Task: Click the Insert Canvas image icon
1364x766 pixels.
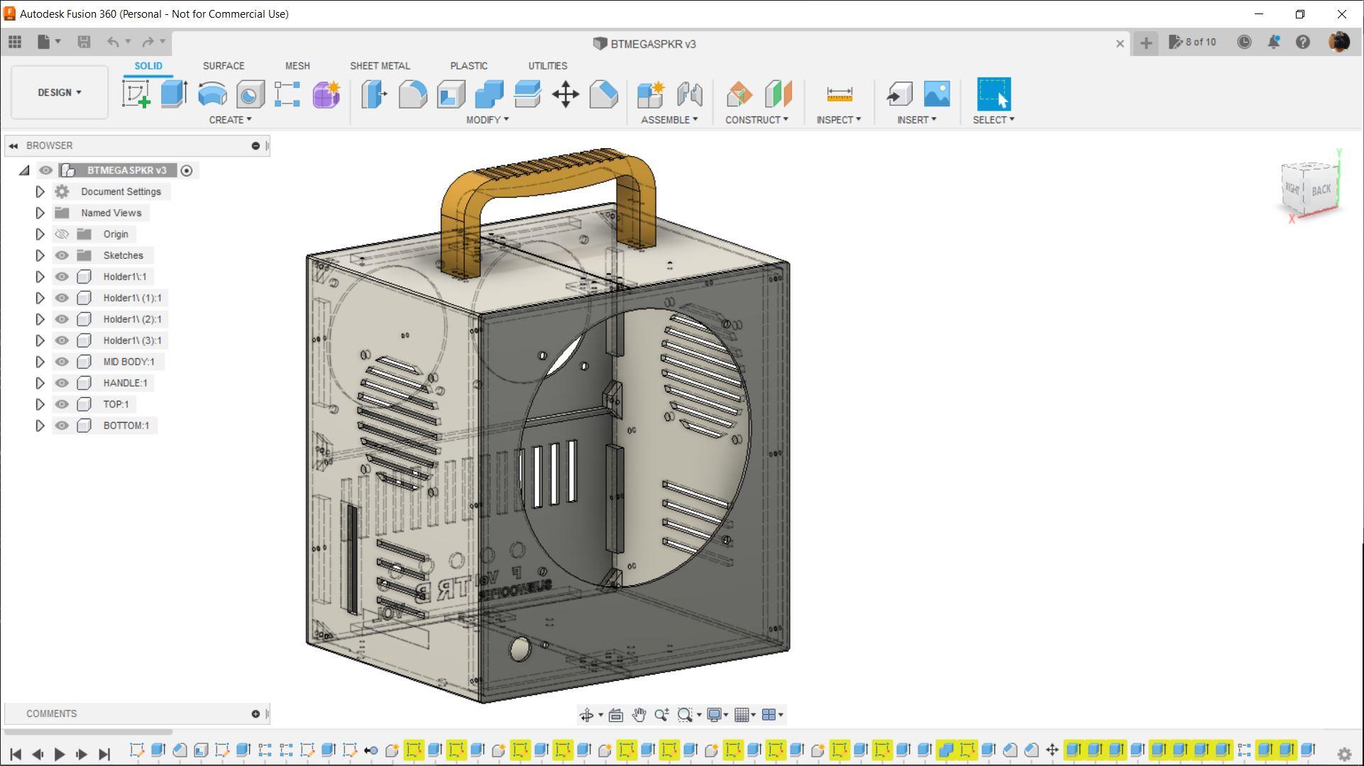Action: pyautogui.click(x=936, y=94)
